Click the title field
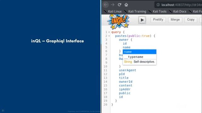 [124, 78]
